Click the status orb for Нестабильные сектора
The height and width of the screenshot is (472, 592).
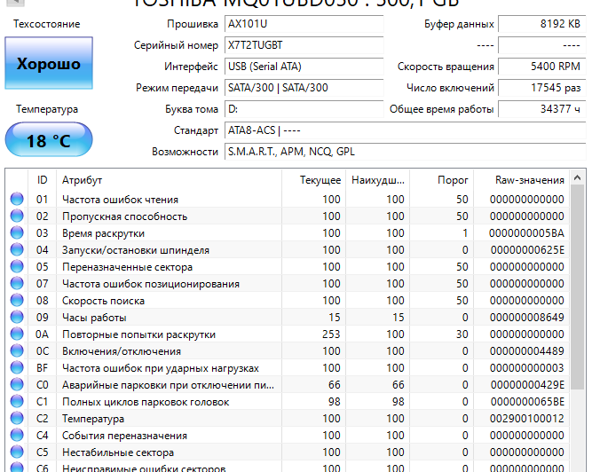click(x=16, y=452)
